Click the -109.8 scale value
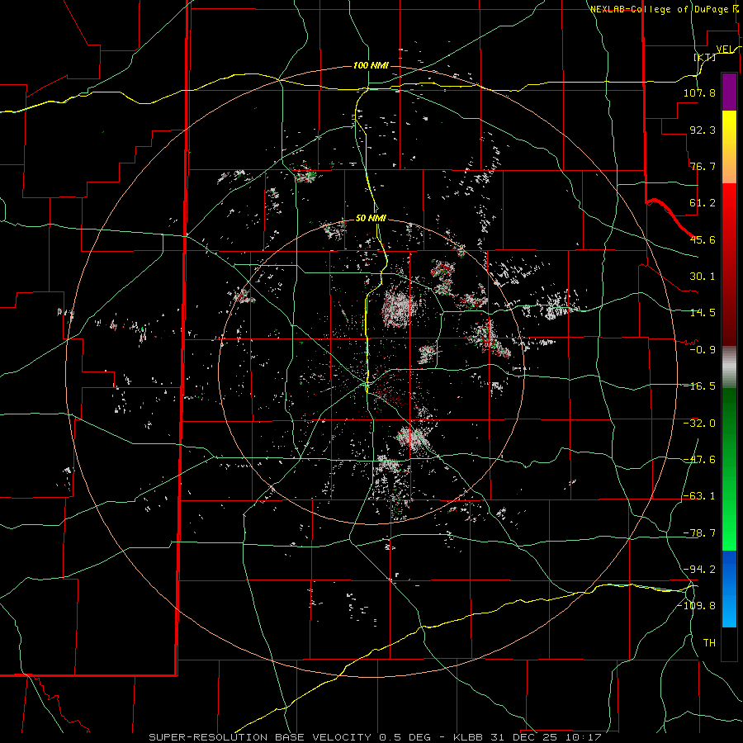 click(697, 606)
